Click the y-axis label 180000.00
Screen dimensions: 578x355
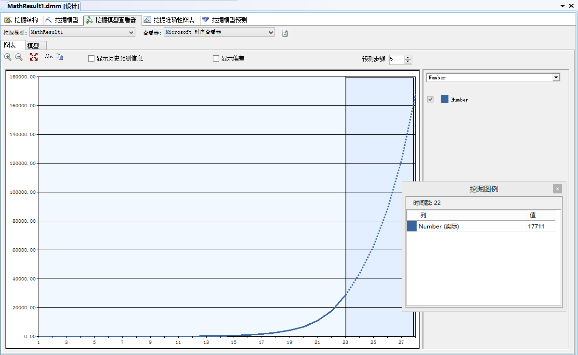click(x=23, y=76)
